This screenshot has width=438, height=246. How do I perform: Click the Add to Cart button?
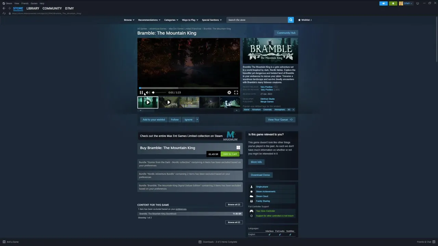(230, 154)
